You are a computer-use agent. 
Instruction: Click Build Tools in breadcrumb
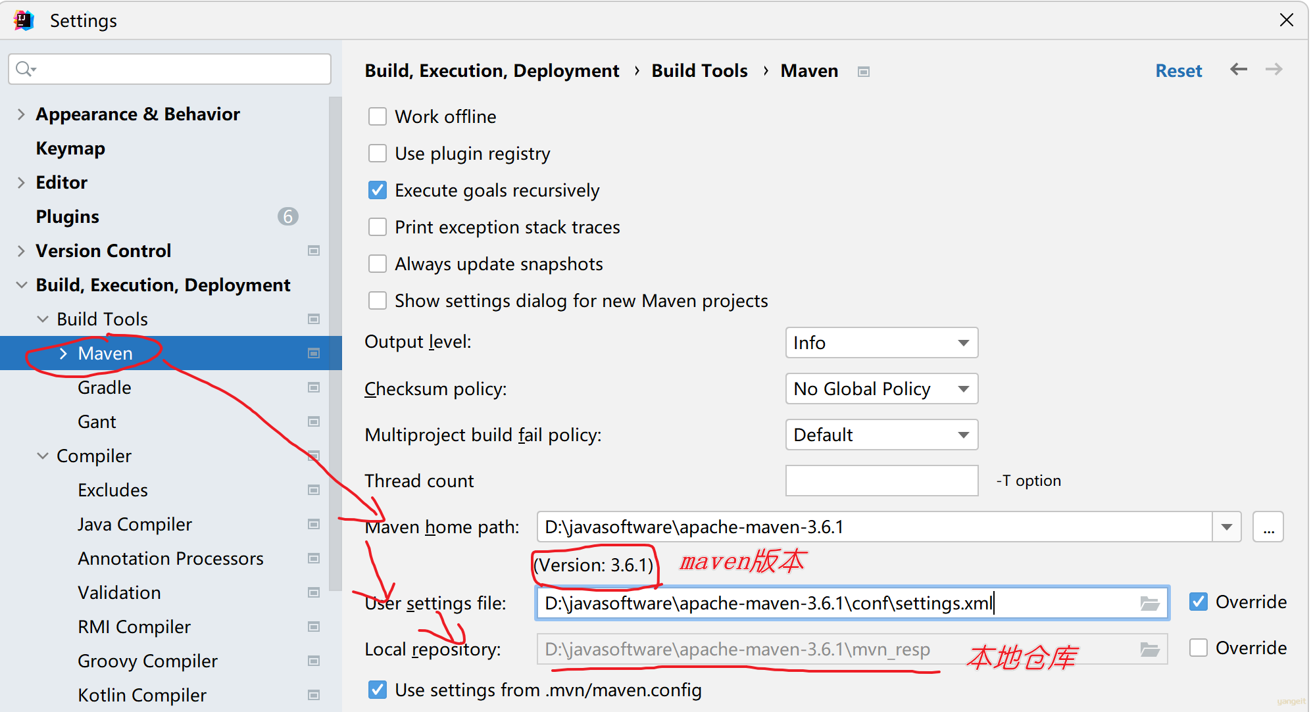(699, 70)
